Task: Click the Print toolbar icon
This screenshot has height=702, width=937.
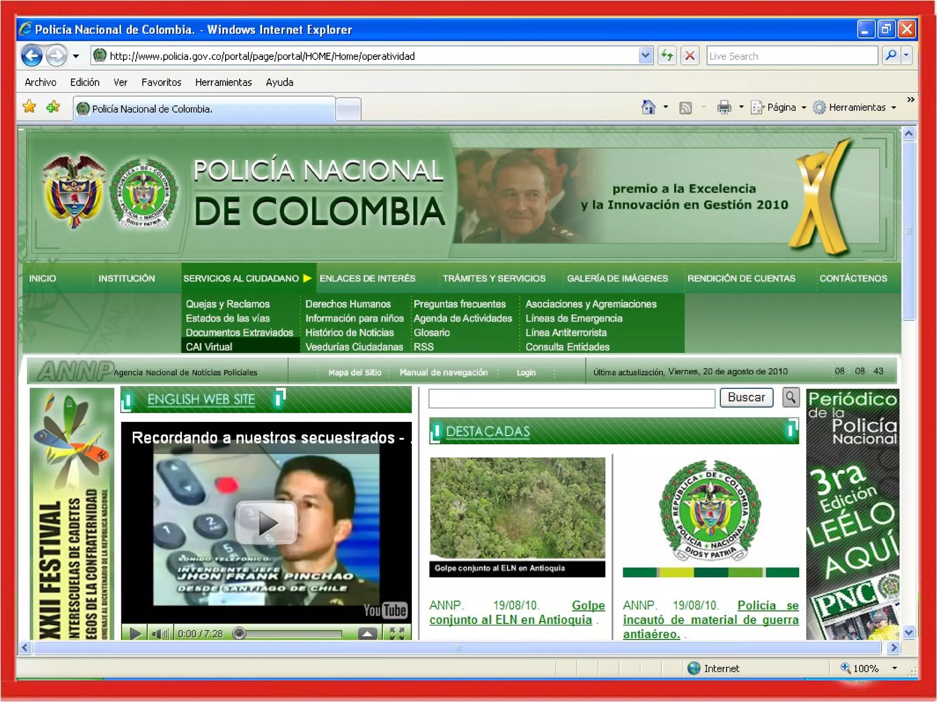Action: coord(724,107)
